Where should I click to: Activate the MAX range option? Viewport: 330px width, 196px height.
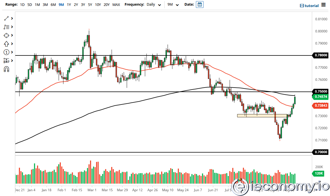(x=116, y=5)
